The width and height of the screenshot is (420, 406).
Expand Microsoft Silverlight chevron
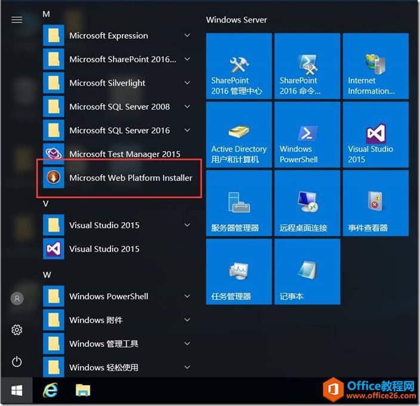[187, 83]
